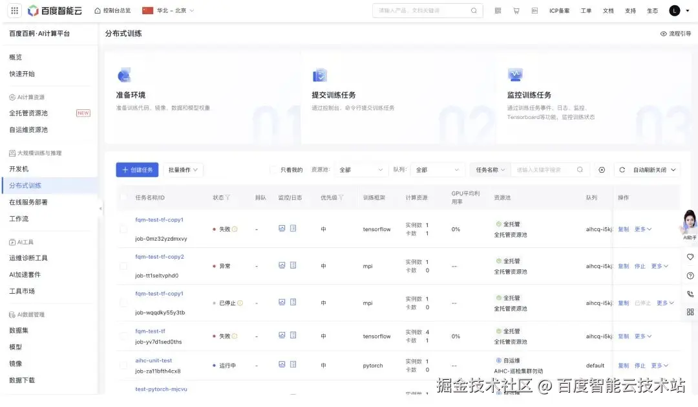Open the flow guide eye icon 流程引导
Screen dimensions: 698x407
pos(663,34)
